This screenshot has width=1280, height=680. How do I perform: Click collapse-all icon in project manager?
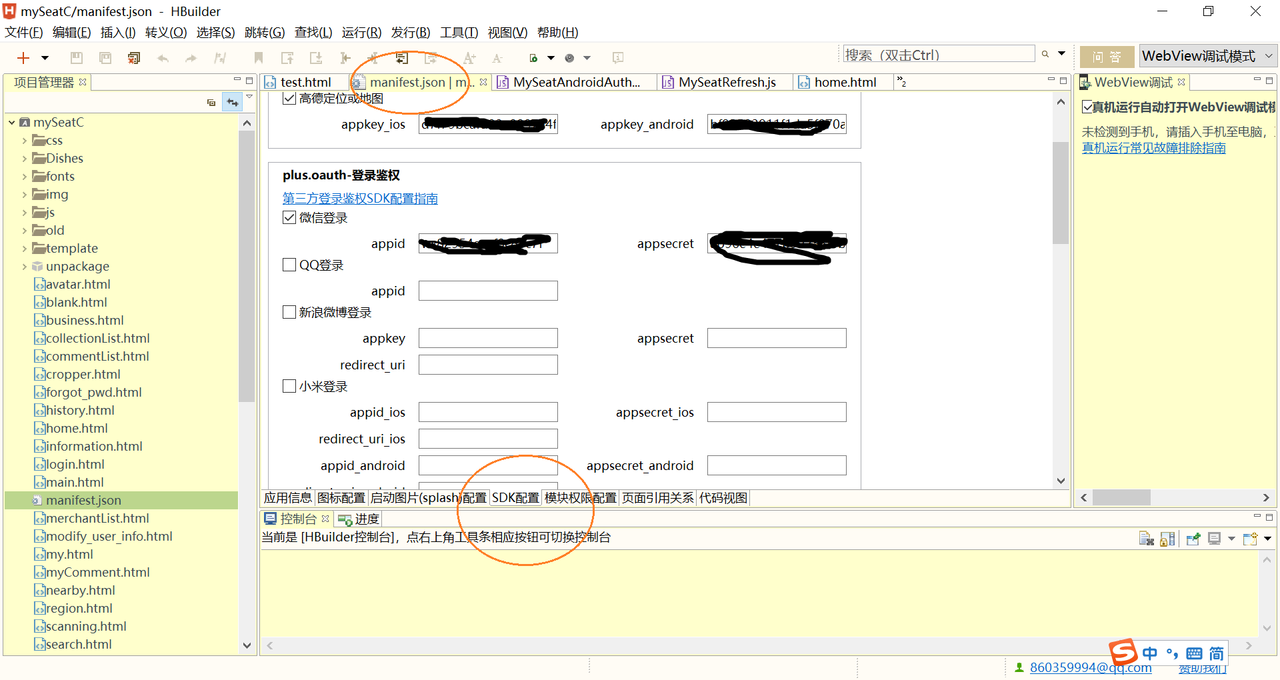coord(211,102)
